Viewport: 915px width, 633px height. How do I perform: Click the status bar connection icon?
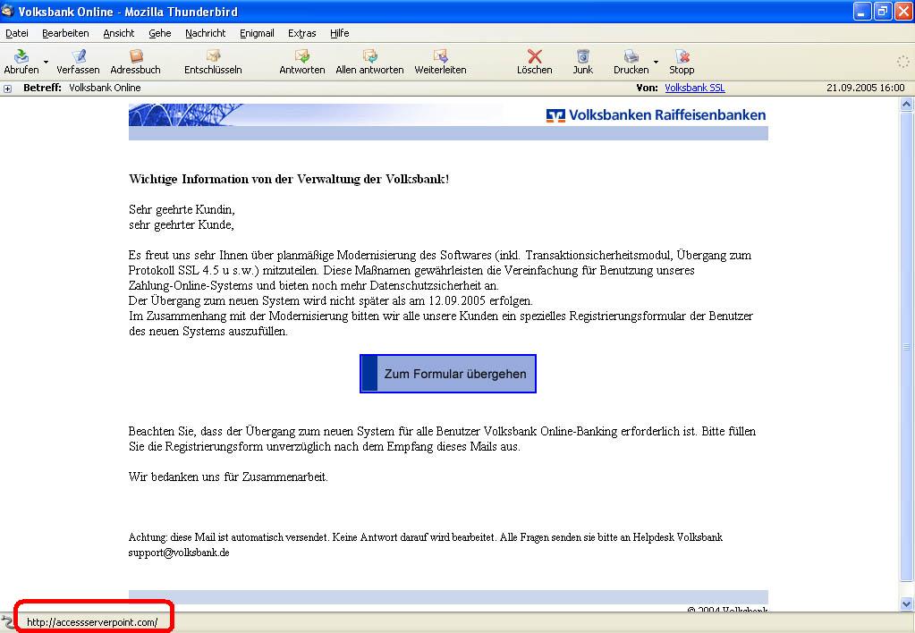[x=7, y=622]
